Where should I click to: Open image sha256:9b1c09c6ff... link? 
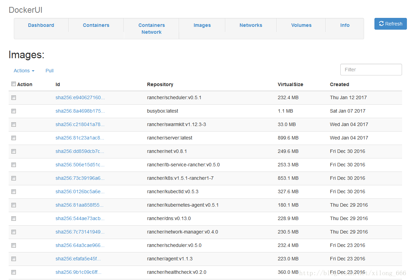pos(78,272)
